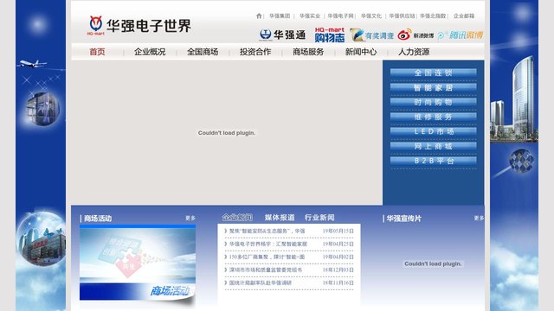Click 更多 next to 商场活动
554x311 pixels.
click(x=190, y=219)
